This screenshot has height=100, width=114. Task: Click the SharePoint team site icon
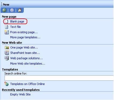[7, 53]
